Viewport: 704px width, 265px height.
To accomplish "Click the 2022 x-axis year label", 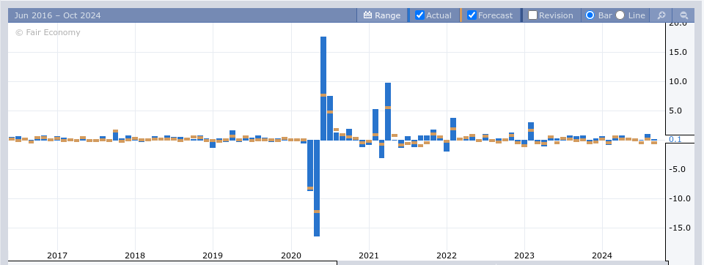I will (x=447, y=255).
